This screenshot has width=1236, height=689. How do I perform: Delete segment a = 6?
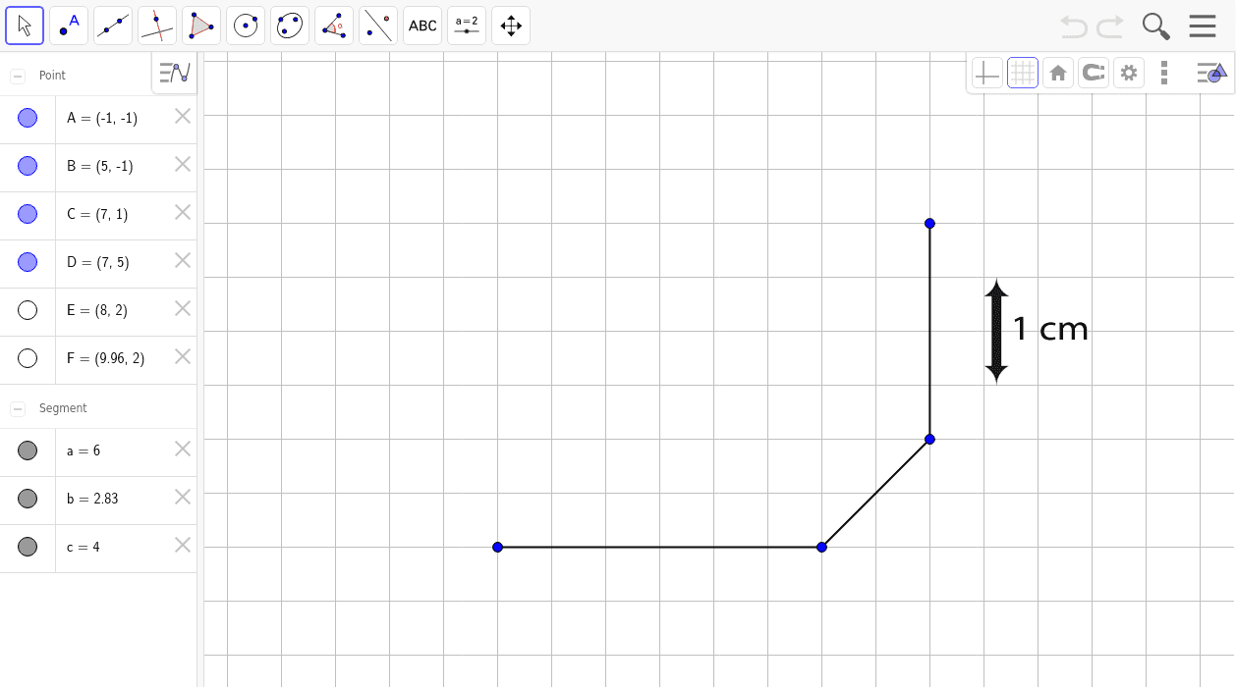183,449
